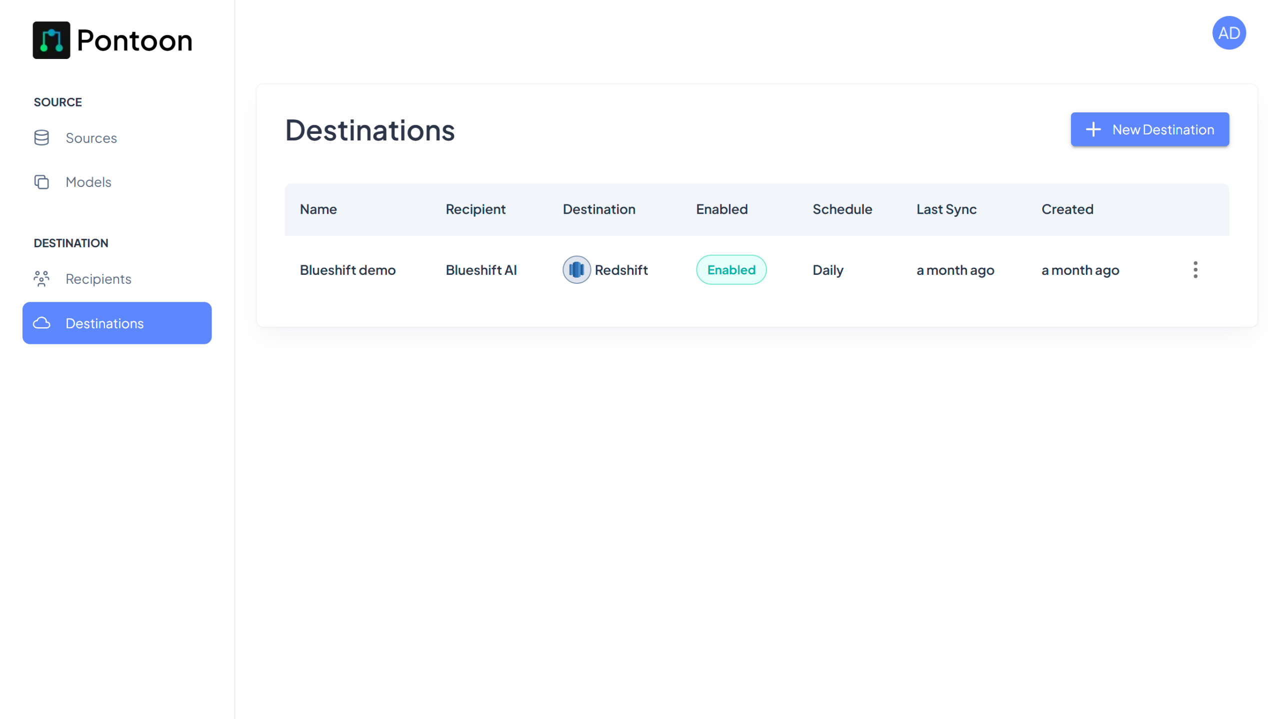Click the Enabled status badge

tap(730, 270)
